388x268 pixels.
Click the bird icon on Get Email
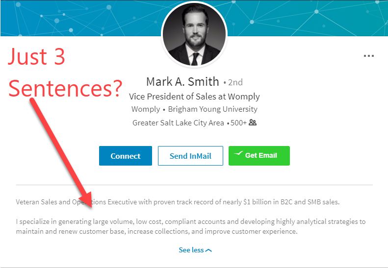(238, 153)
